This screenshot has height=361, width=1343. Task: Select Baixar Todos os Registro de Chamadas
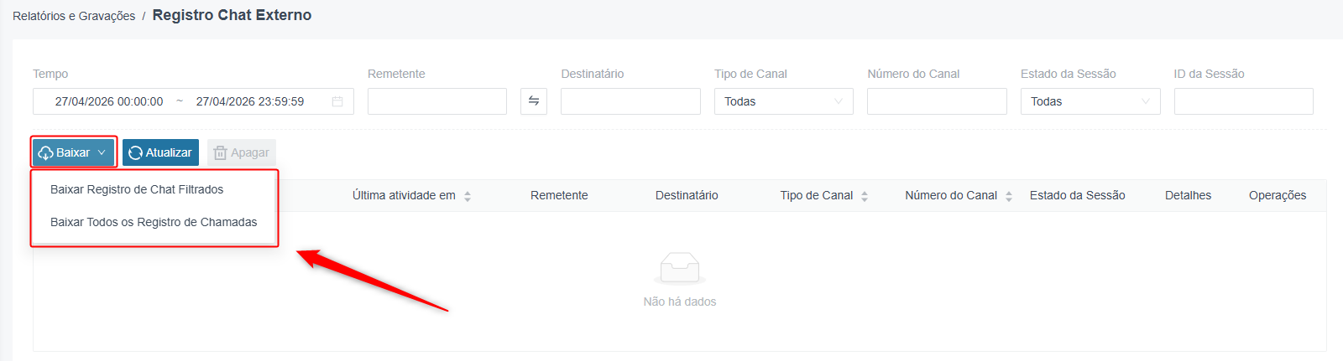coord(154,222)
